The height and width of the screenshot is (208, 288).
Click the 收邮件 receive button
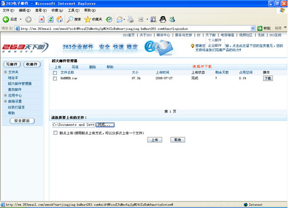click(x=32, y=64)
